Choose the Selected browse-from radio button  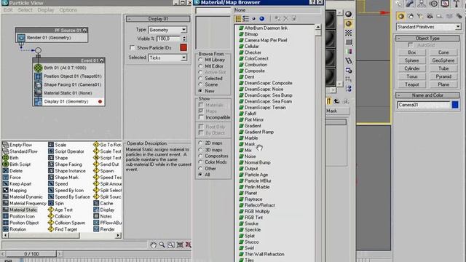(200, 79)
